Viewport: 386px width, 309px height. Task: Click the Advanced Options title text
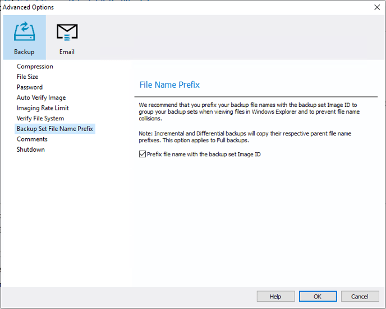point(28,7)
